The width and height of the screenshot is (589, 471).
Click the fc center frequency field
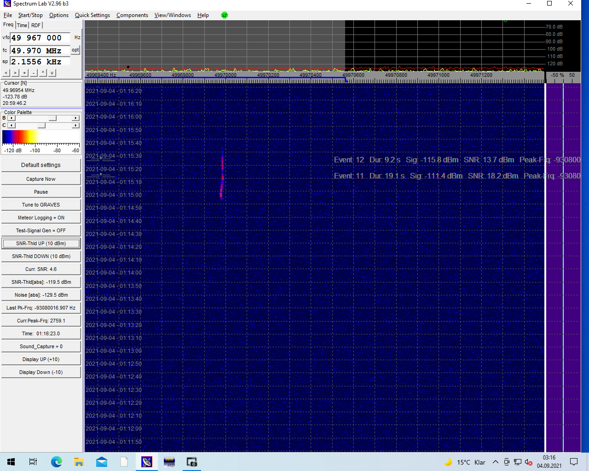pos(40,50)
